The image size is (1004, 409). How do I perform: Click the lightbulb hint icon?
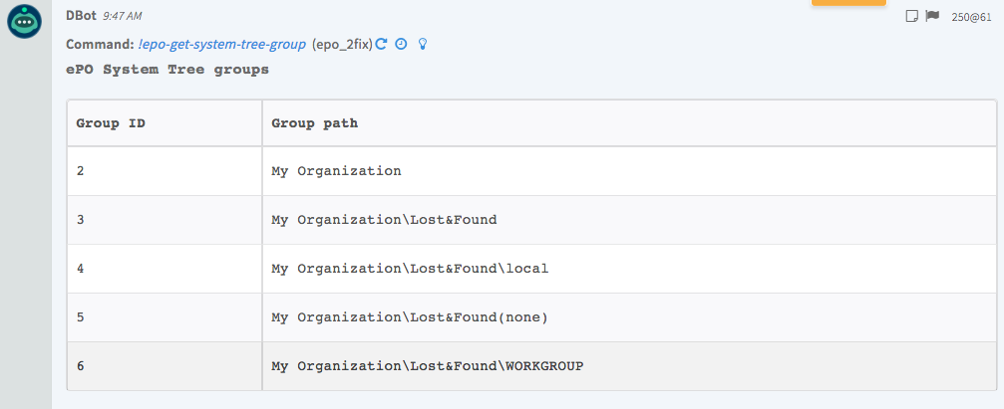pyautogui.click(x=423, y=45)
